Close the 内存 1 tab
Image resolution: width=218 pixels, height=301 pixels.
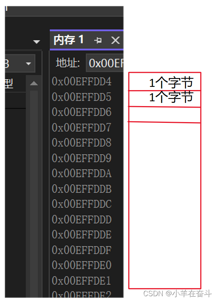coord(115,40)
